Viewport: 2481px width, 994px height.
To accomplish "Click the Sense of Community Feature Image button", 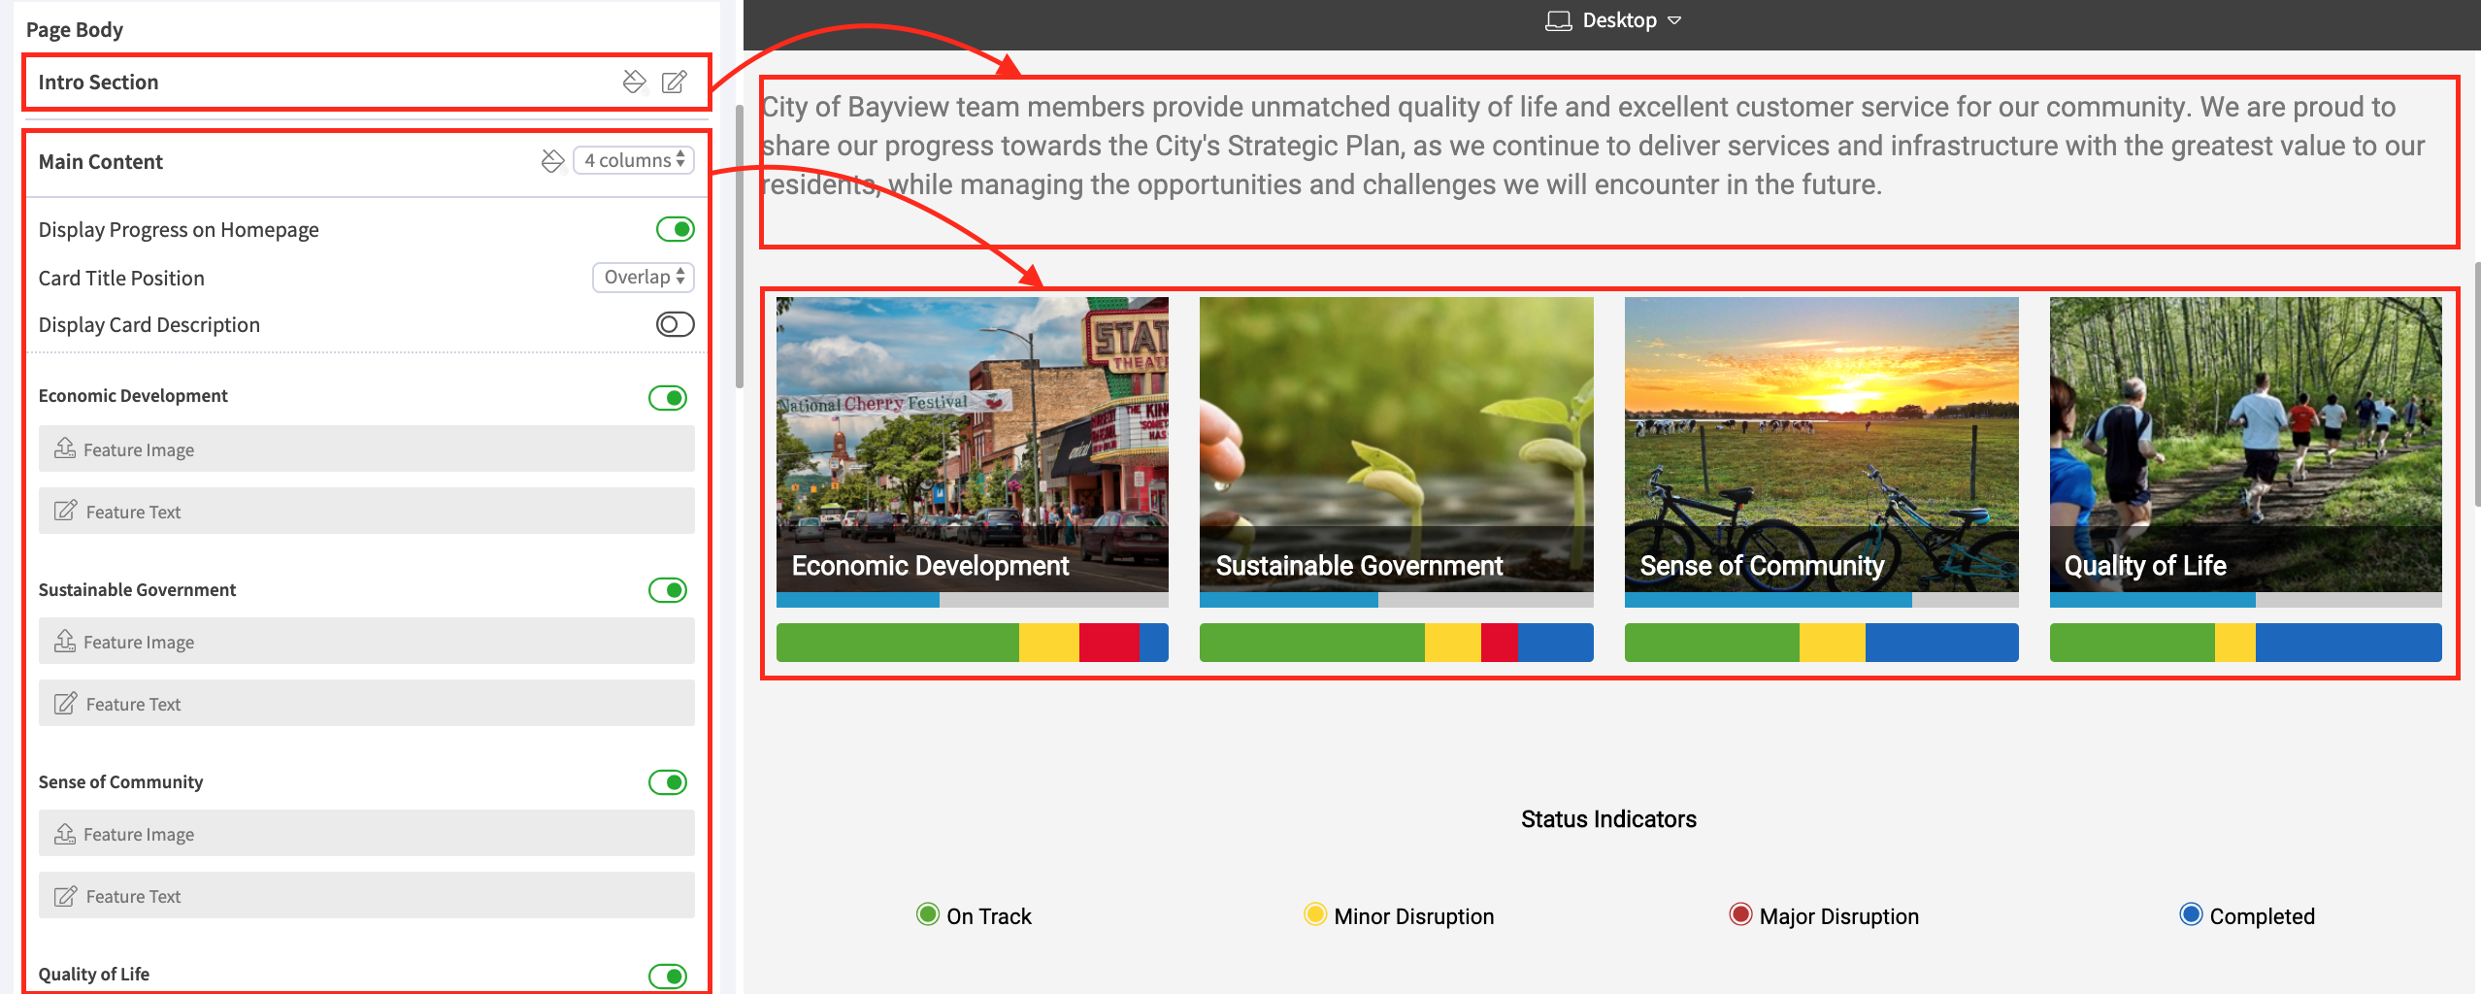I will 367,833.
